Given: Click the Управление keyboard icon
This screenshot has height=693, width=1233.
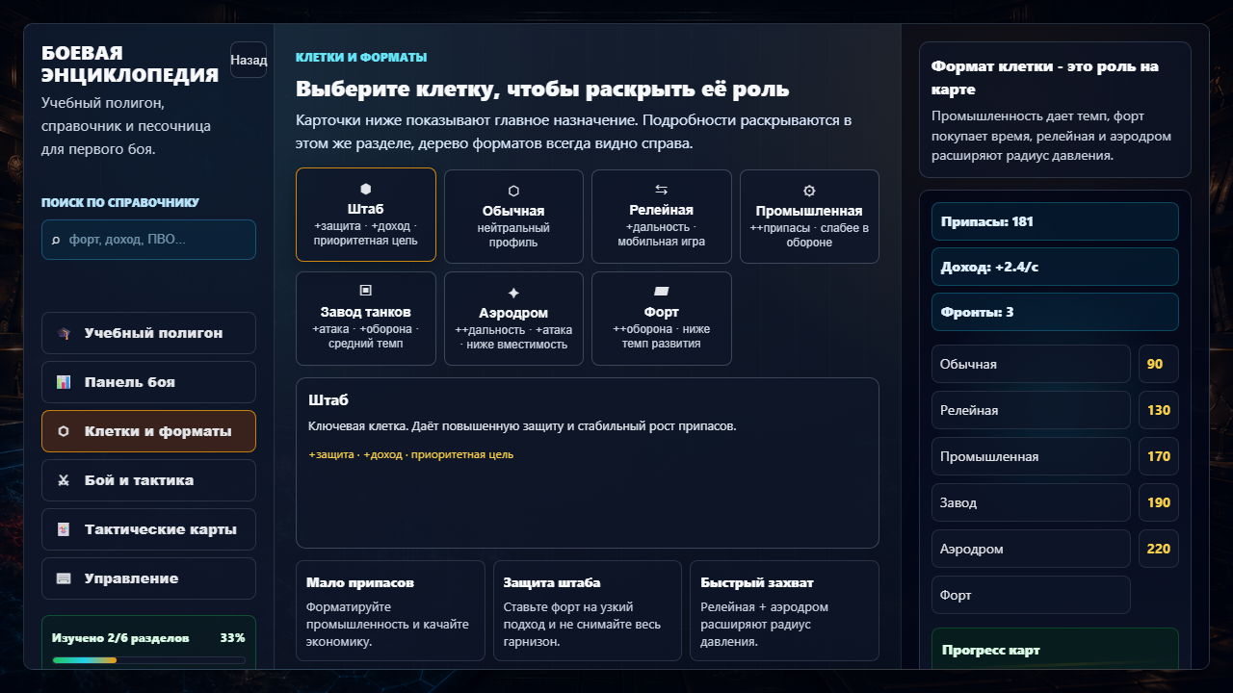Looking at the screenshot, I should (64, 578).
